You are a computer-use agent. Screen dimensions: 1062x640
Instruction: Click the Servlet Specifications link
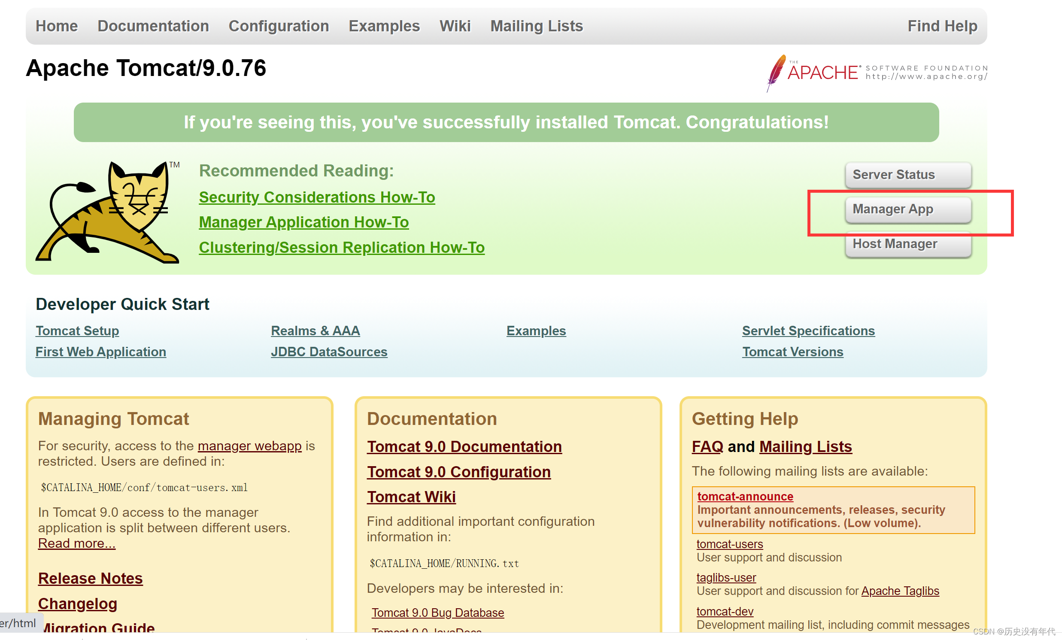[808, 331]
